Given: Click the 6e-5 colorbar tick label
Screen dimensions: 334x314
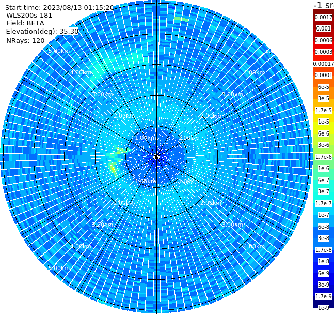Looking at the screenshot, I should pos(324,87).
